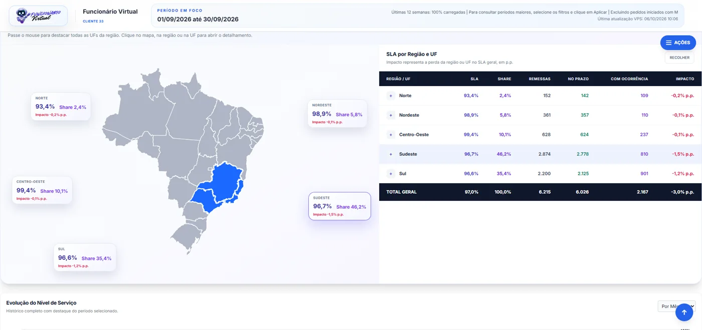Click the Norte row name
Image resolution: width=702 pixels, height=330 pixels.
point(405,96)
